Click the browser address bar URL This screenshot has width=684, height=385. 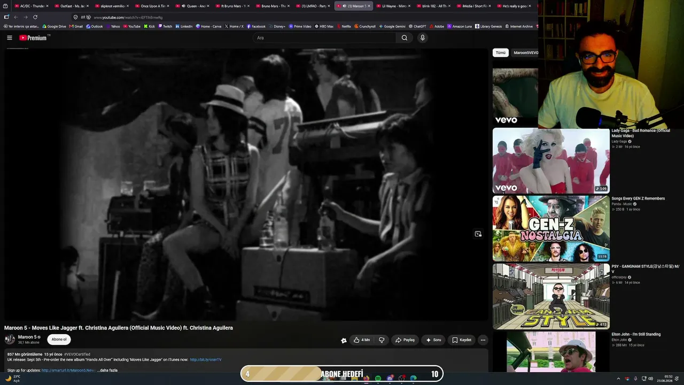point(128,17)
